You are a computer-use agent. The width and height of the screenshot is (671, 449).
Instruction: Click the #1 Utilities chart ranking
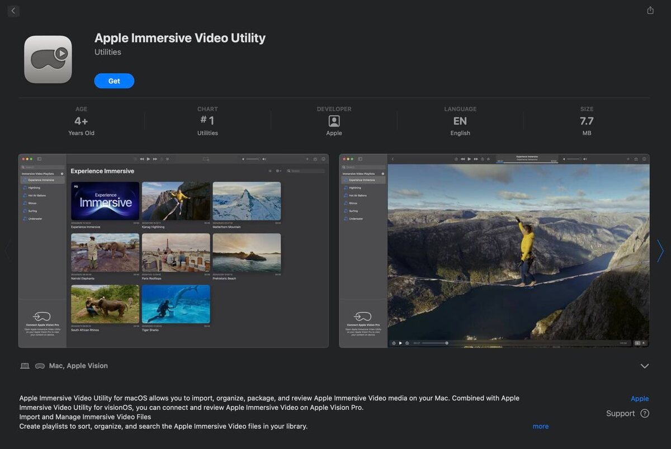point(207,121)
